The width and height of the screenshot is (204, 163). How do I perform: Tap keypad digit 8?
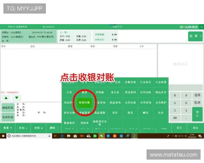click(175, 95)
